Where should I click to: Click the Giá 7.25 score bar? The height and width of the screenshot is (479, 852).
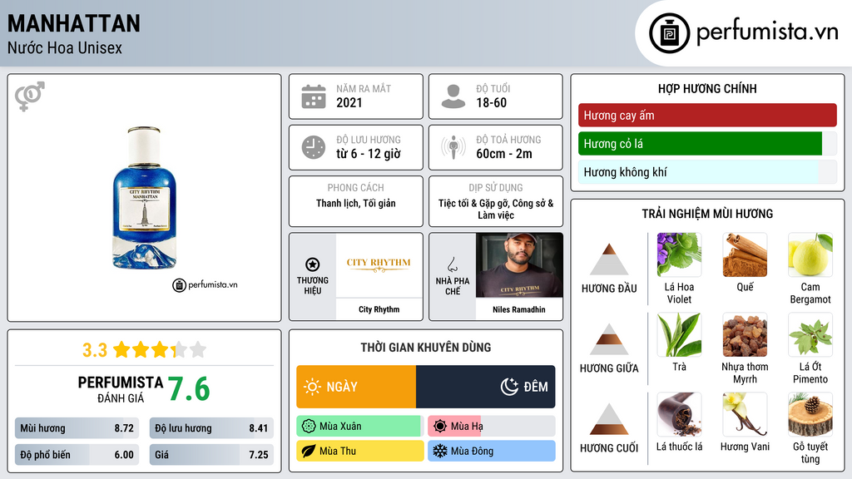[x=211, y=455]
